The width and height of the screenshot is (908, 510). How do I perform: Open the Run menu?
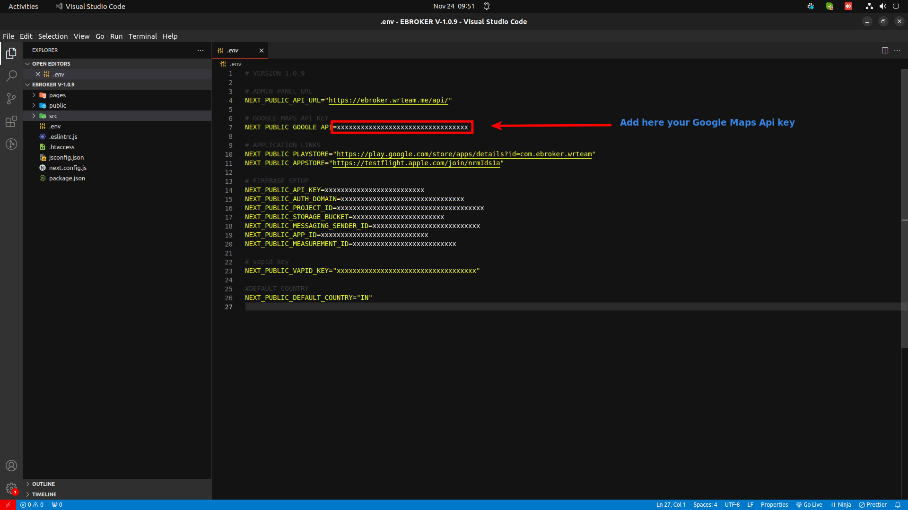click(x=116, y=36)
